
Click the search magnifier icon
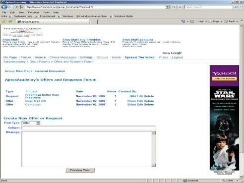(236, 7)
